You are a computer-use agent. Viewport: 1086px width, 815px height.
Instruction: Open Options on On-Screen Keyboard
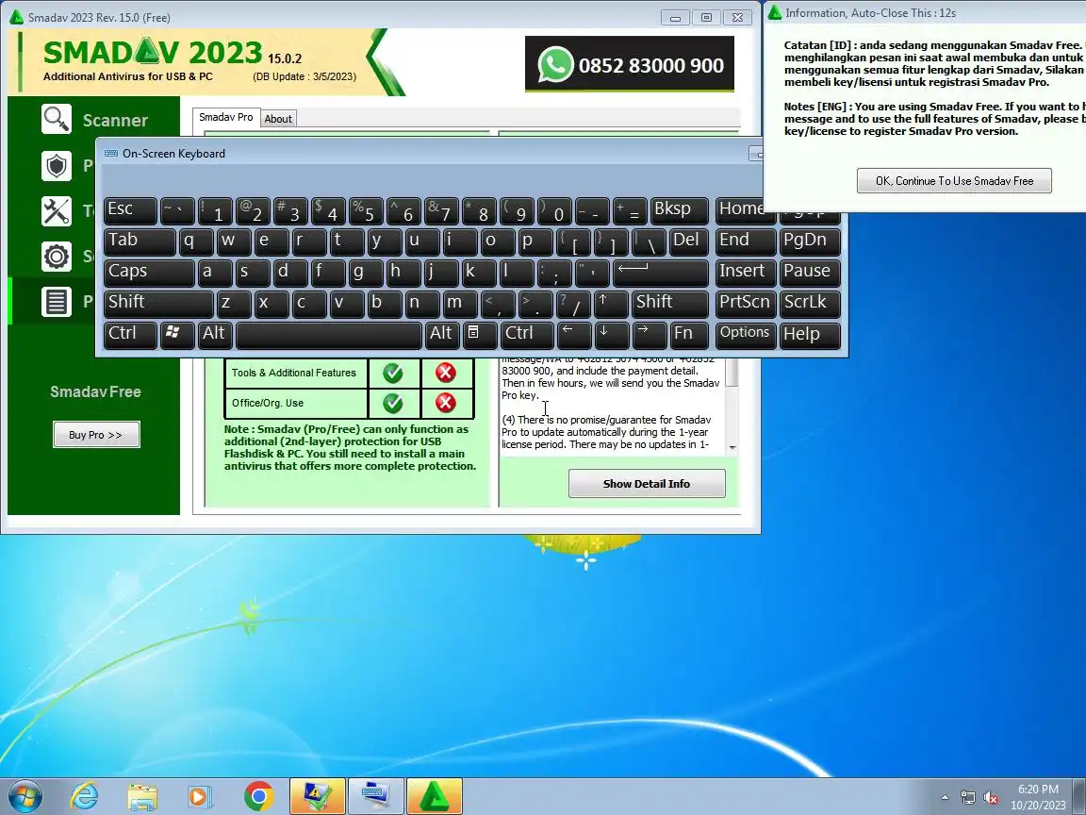click(745, 335)
